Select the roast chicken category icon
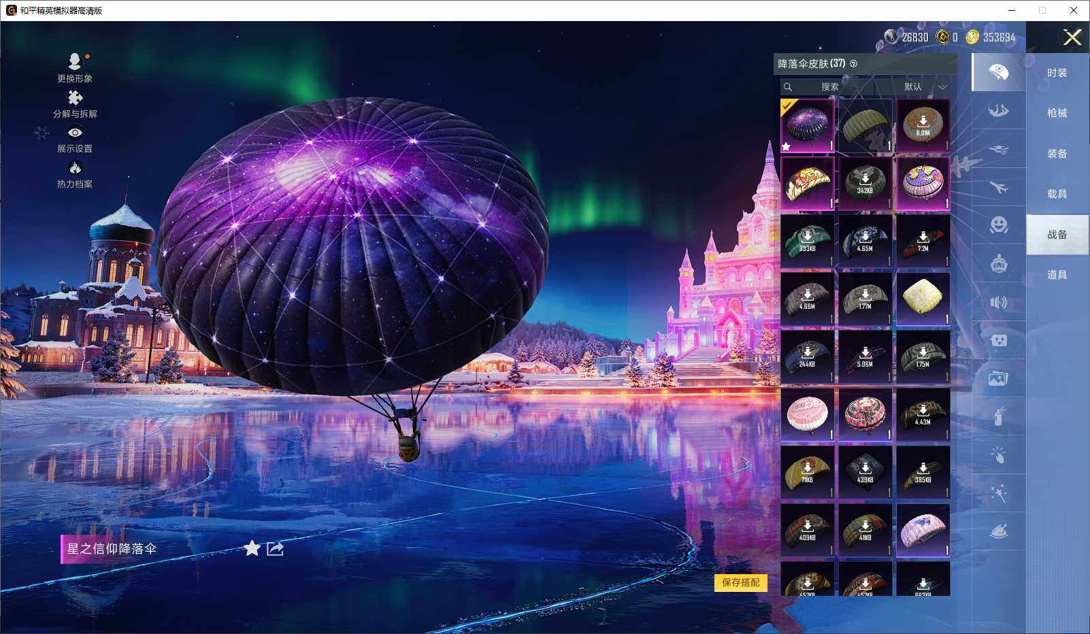This screenshot has height=634, width=1090. pyautogui.click(x=998, y=531)
